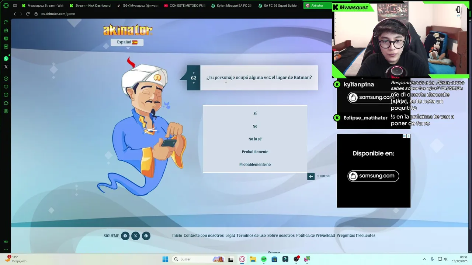Answer 'Sí' to the Batman question
Screen dimensions: 472x265
[x=255, y=113]
